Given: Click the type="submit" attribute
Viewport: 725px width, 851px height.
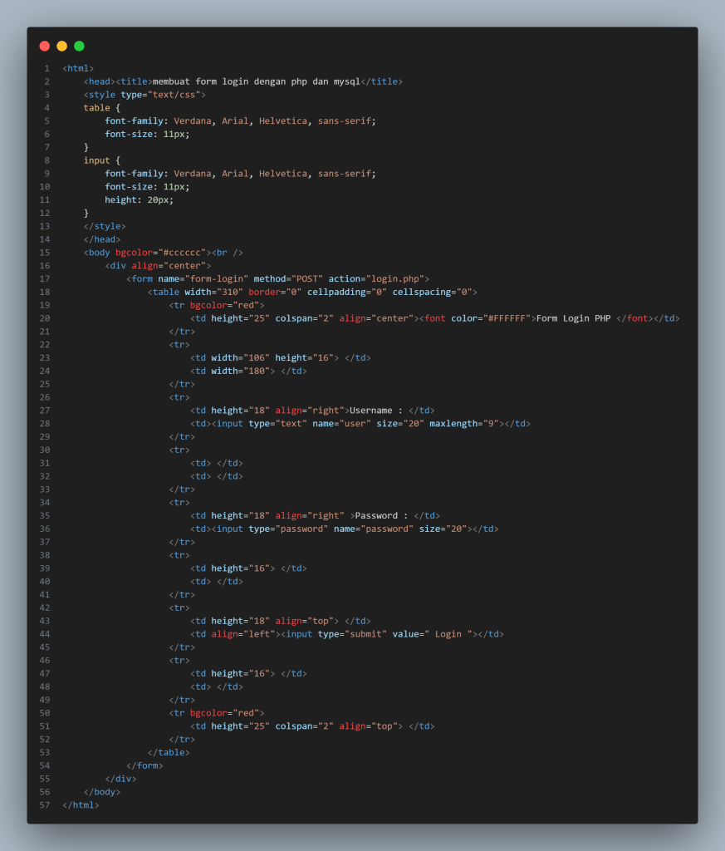Looking at the screenshot, I should point(352,634).
